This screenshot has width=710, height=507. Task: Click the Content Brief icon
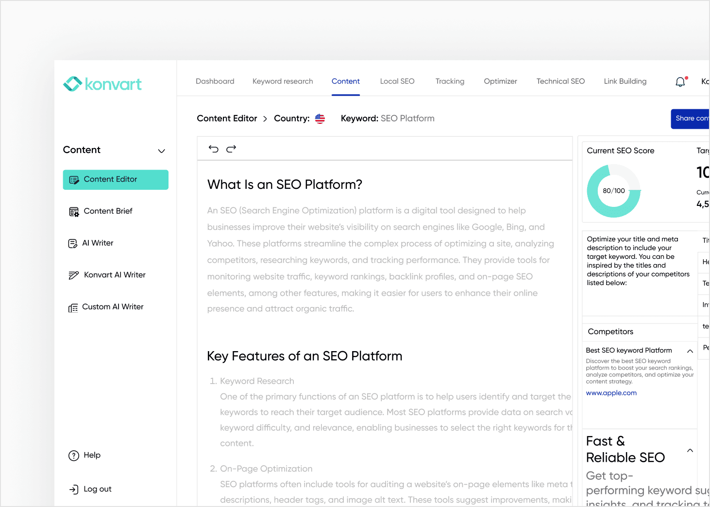tap(73, 211)
